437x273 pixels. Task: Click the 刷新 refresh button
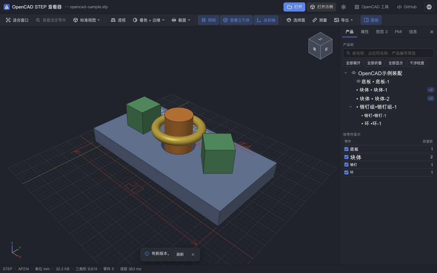point(180,254)
